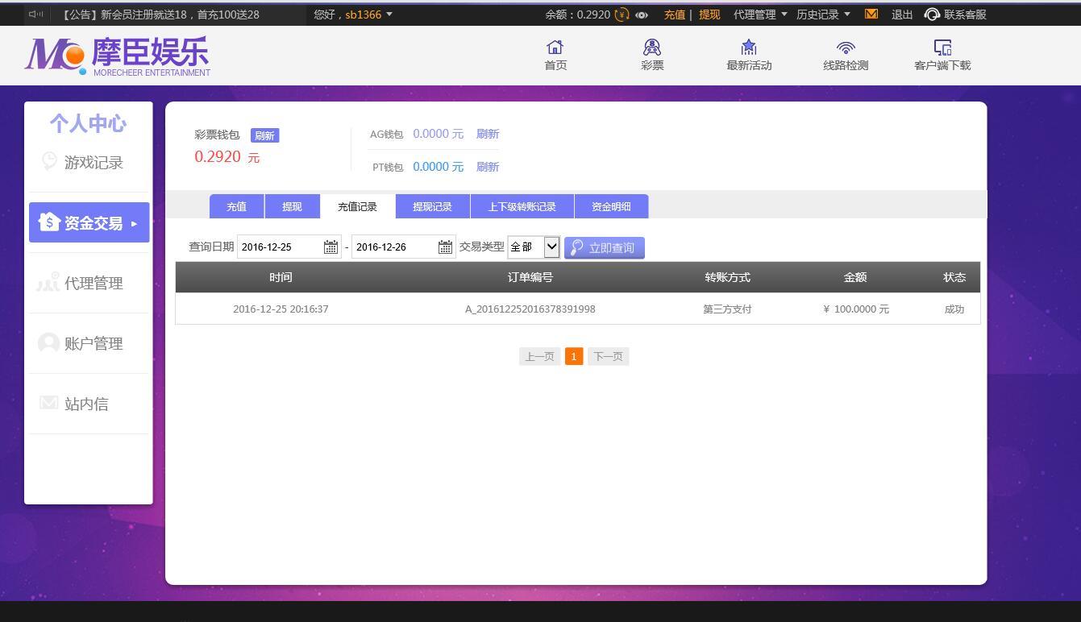This screenshot has height=622, width=1081.
Task: Toggle balance visibility with the eye icon
Action: click(x=641, y=15)
